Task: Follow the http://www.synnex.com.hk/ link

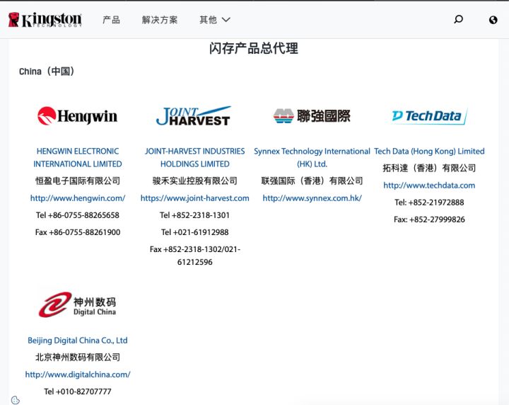Action: (x=312, y=198)
